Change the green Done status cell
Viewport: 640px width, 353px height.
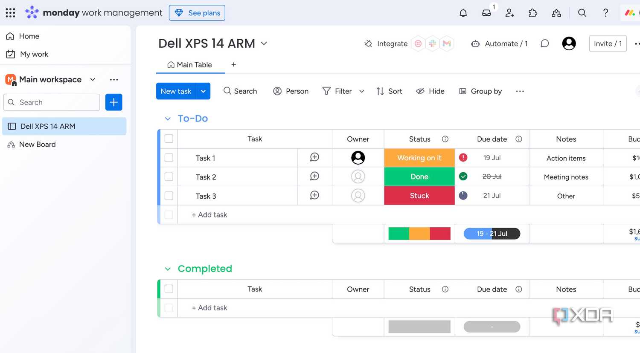(419, 176)
